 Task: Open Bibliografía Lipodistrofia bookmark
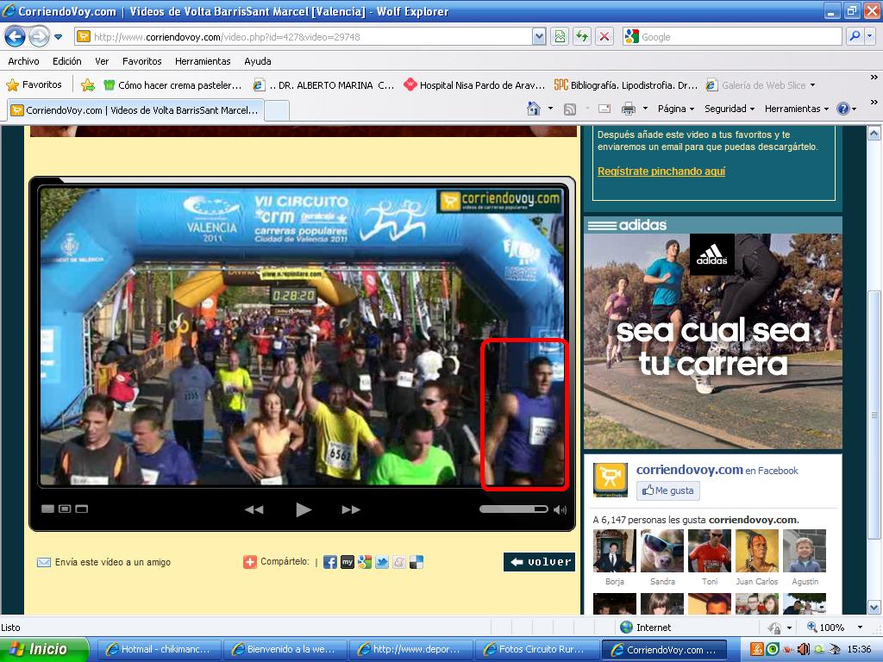(626, 85)
